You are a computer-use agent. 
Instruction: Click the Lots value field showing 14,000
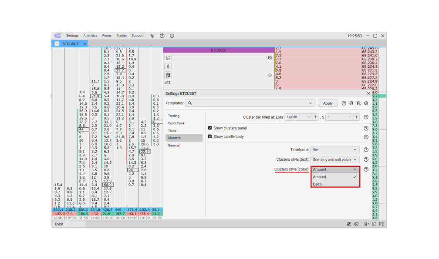click(295, 117)
